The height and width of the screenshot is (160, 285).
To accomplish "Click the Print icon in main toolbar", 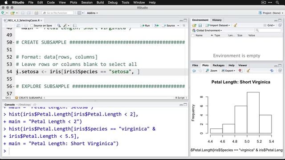I will click(37, 13).
